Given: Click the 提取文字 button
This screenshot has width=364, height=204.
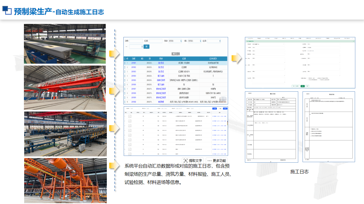Looking at the screenshot, I should 193,160.
